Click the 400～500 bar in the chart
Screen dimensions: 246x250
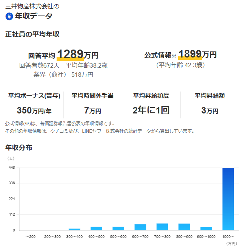pos(96,228)
